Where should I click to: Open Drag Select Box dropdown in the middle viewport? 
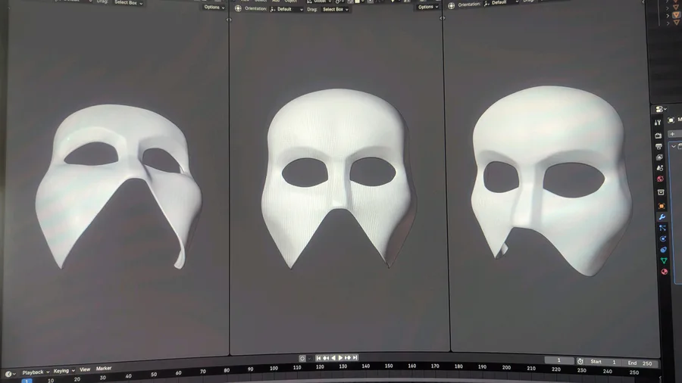tap(336, 9)
